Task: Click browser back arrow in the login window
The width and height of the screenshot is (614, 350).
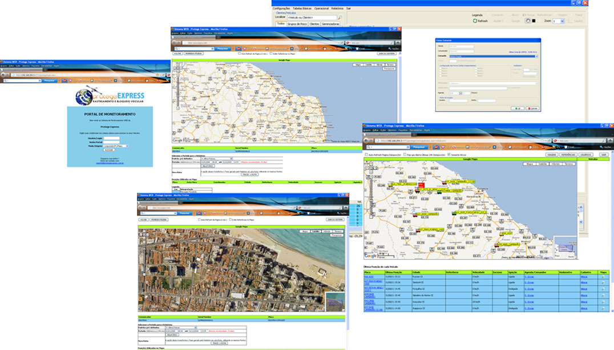Action: (x=3, y=75)
